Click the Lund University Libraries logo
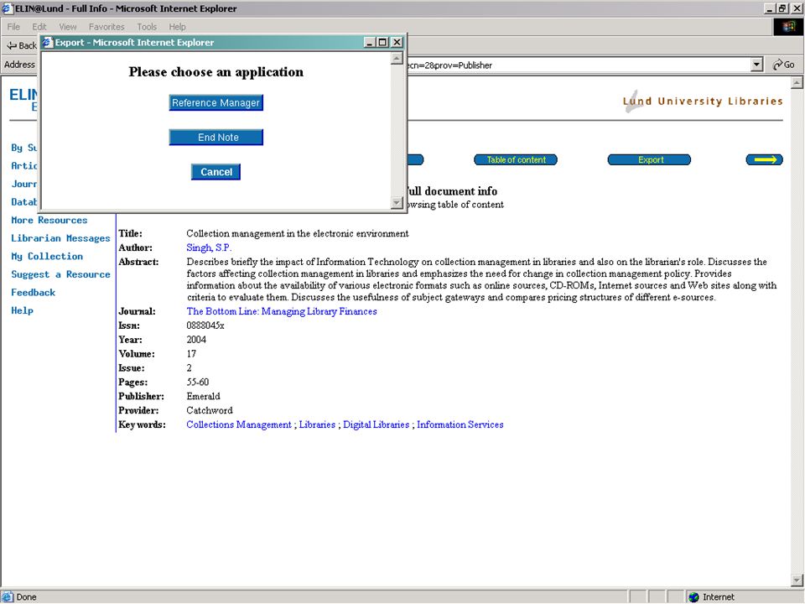This screenshot has height=604, width=805. [x=703, y=101]
